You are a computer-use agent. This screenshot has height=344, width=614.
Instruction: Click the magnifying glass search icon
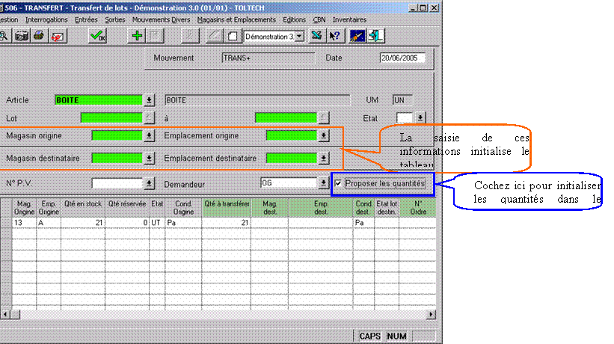(4, 36)
